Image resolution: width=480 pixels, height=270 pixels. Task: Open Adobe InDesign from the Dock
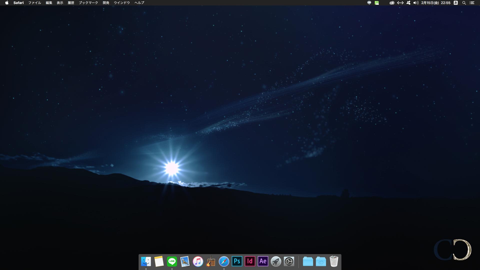(x=250, y=261)
